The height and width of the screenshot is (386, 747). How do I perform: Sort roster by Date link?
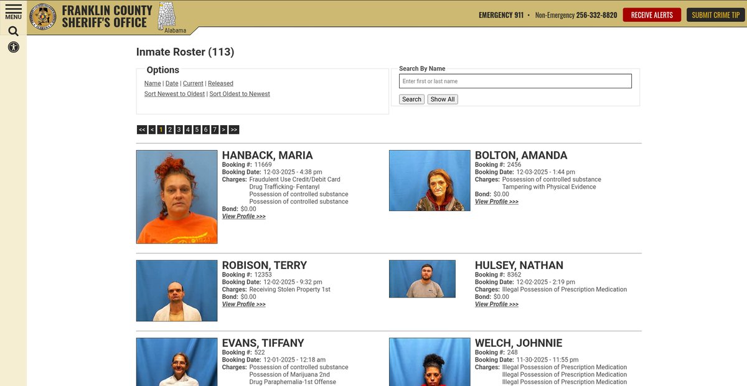[x=172, y=83]
